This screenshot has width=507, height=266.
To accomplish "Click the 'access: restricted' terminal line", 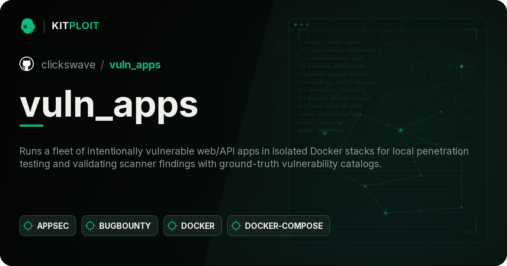I will pos(321,122).
